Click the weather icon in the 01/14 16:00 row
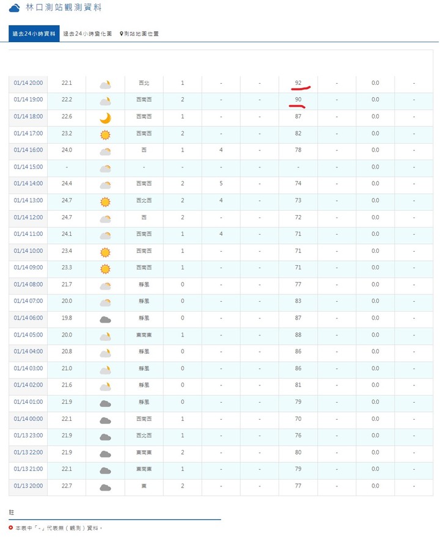440x537 pixels. [x=105, y=152]
